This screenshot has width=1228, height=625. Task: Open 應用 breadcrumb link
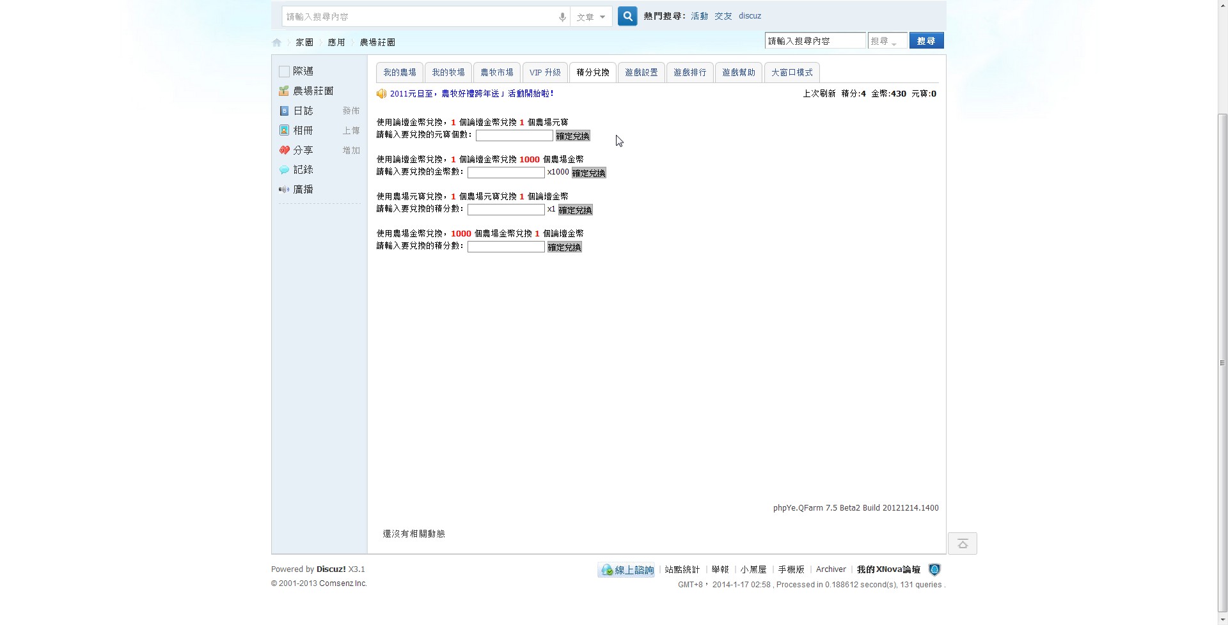click(336, 42)
